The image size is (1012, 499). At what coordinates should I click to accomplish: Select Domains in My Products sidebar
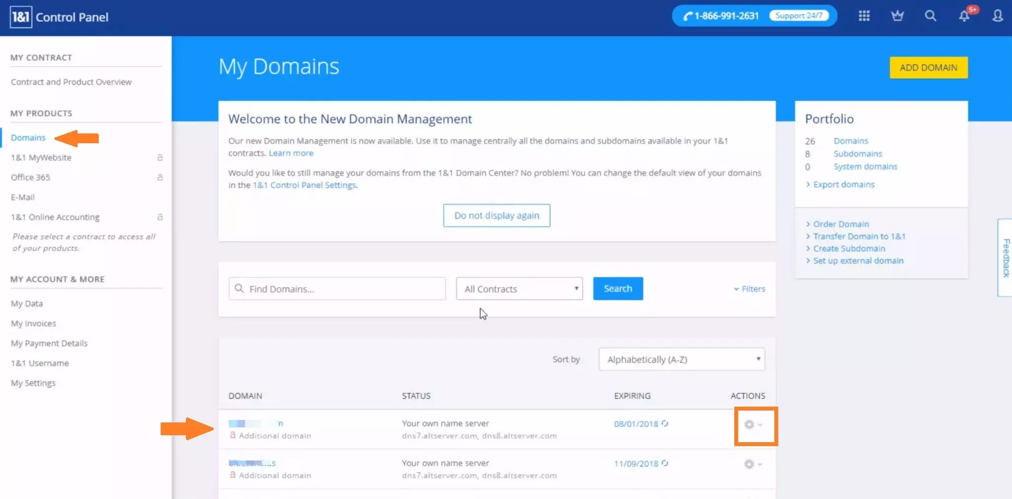[28, 138]
